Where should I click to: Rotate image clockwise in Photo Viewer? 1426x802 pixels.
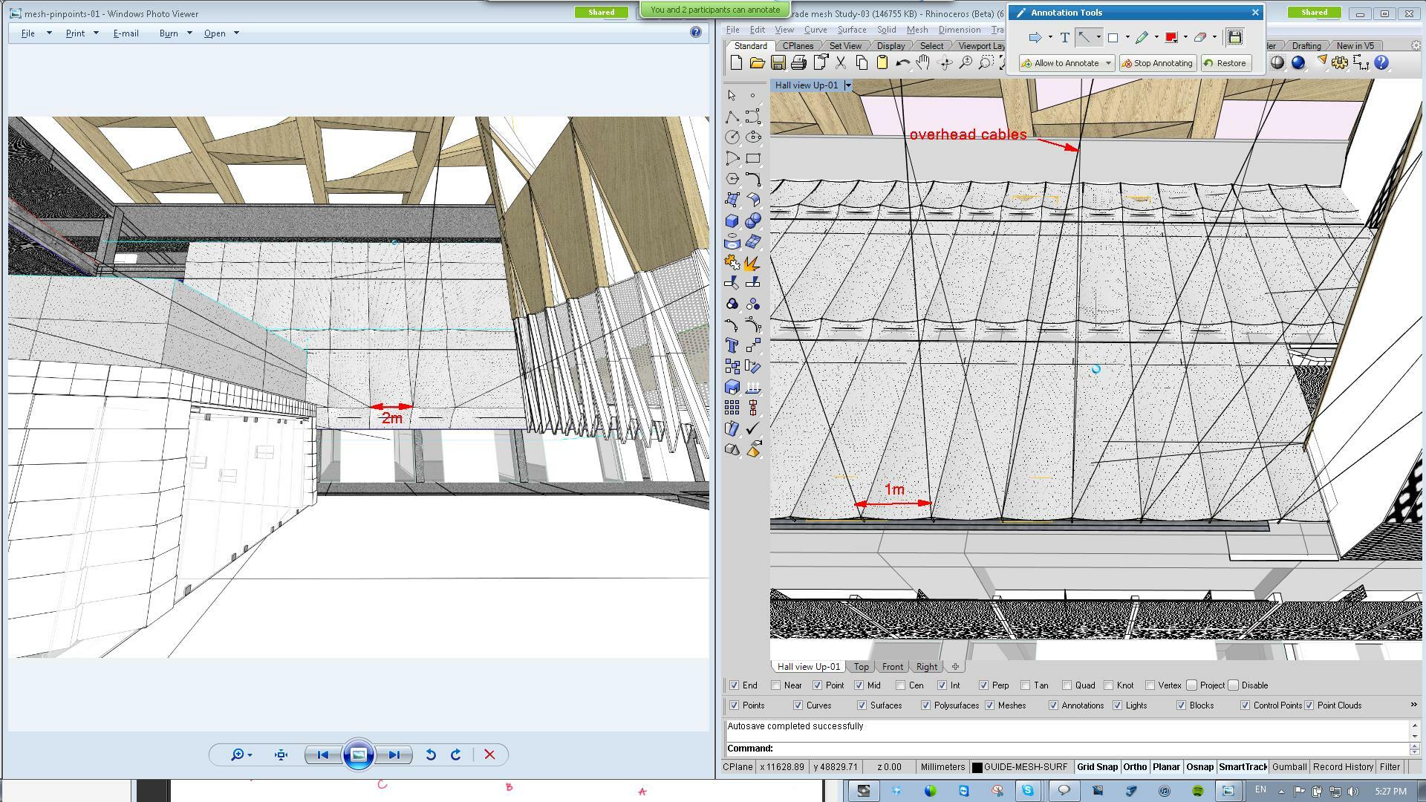456,754
